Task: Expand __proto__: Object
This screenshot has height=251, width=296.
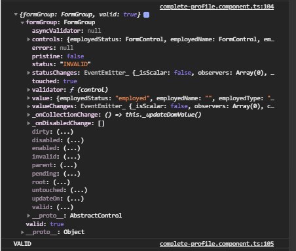Action: (22, 232)
